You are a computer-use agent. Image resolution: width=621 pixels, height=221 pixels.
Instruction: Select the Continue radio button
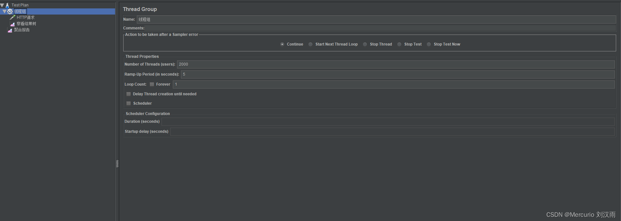tap(282, 44)
